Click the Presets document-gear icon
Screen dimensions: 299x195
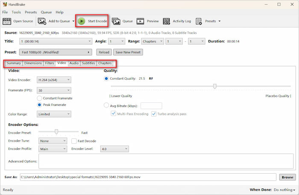199,21
